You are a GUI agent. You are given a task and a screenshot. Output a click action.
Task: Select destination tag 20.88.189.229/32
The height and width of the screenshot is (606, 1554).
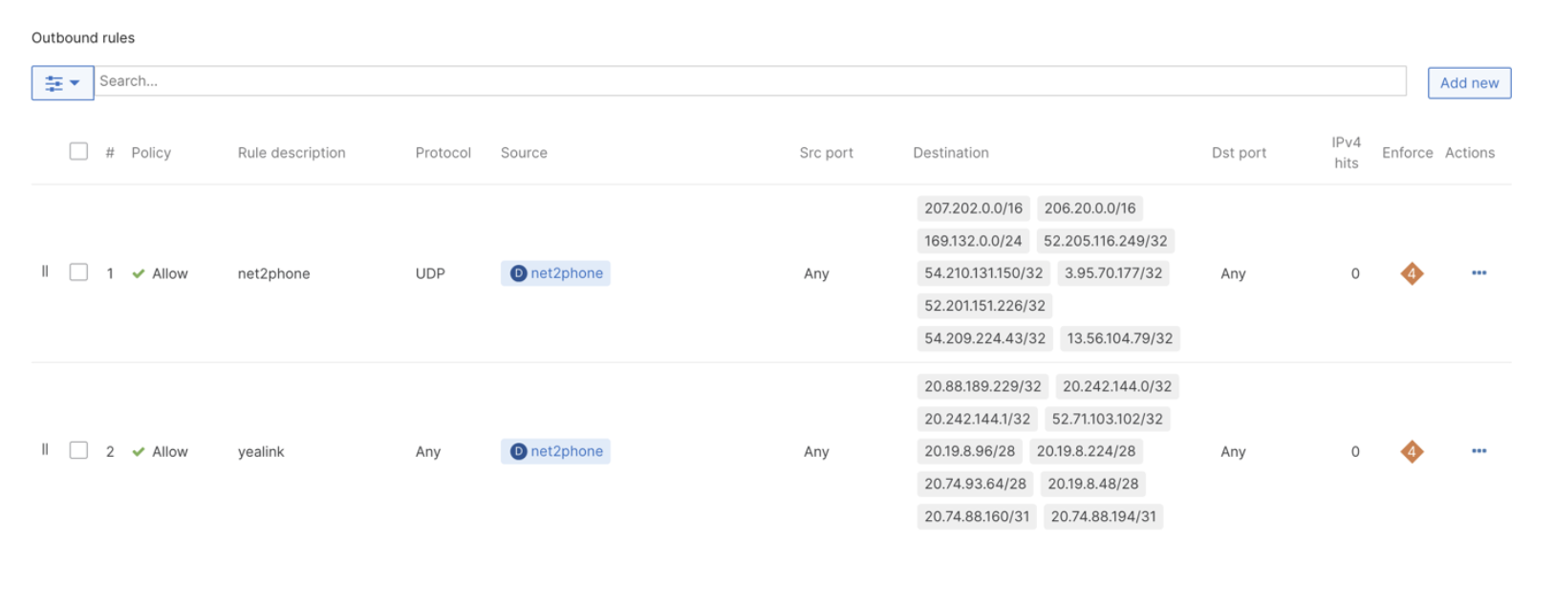982,386
